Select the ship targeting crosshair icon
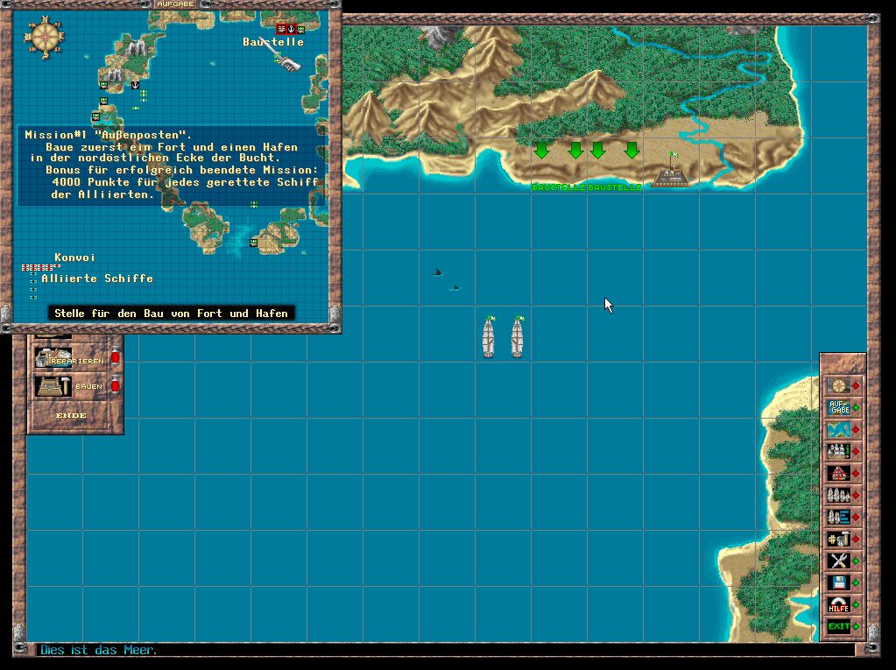The height and width of the screenshot is (670, 896). click(x=838, y=473)
